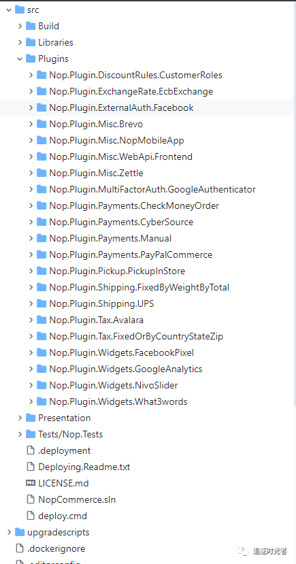Click folder icon of Nop.Plugin.Payments.CyberSource
The width and height of the screenshot is (296, 564).
pos(42,222)
